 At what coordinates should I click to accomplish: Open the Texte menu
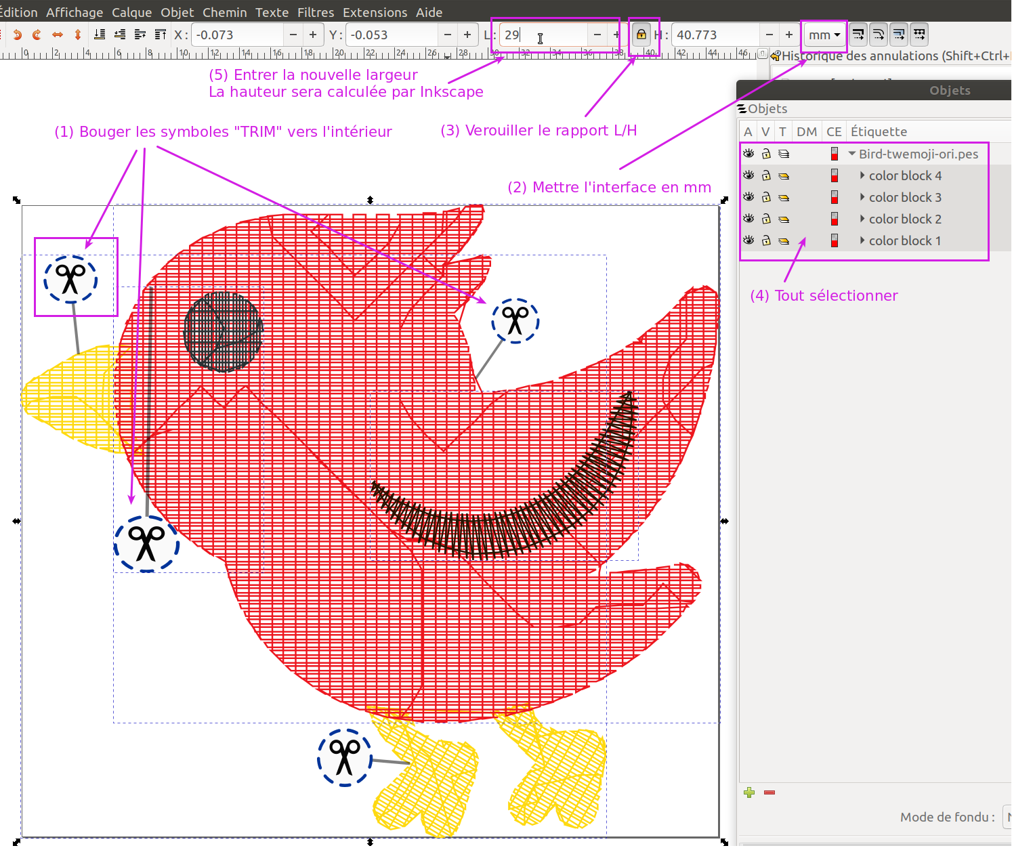click(x=272, y=12)
